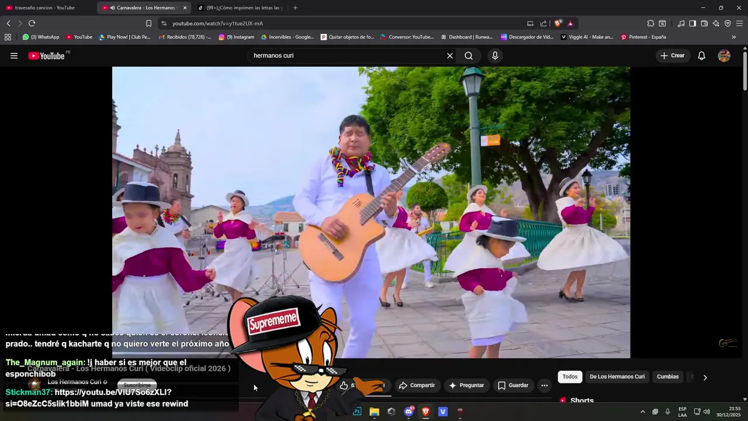Open more actions three-dot menu
The width and height of the screenshot is (748, 421).
pos(545,385)
